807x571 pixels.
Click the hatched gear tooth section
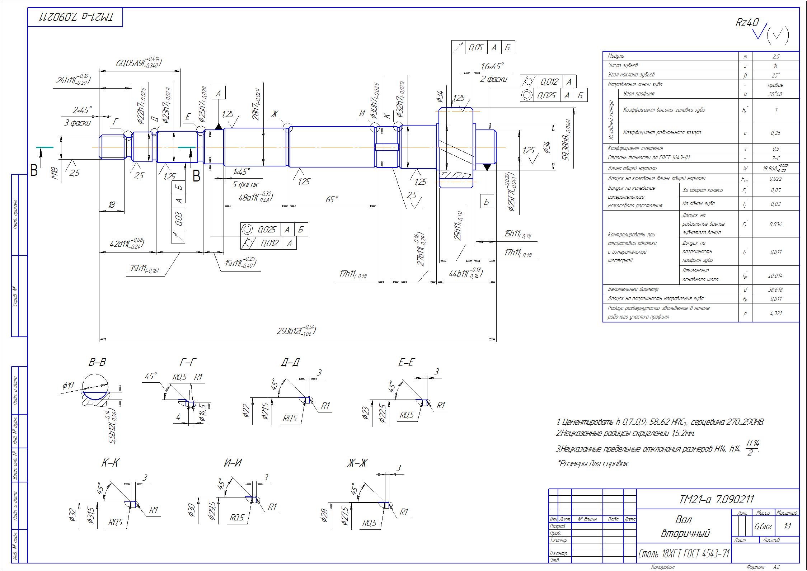(456, 176)
